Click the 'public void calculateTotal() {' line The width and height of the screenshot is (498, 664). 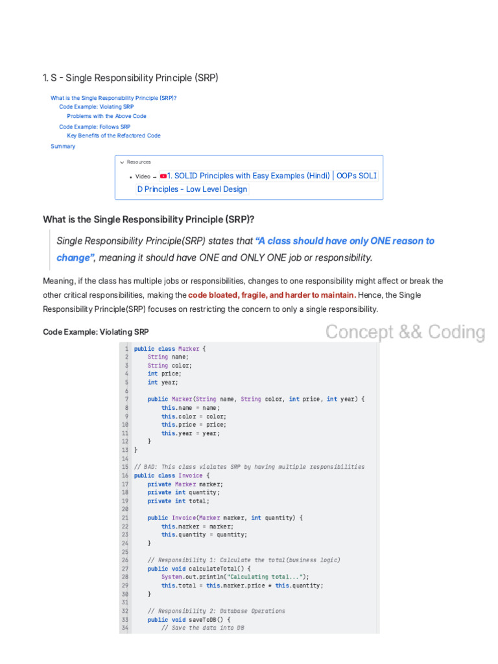point(199,569)
